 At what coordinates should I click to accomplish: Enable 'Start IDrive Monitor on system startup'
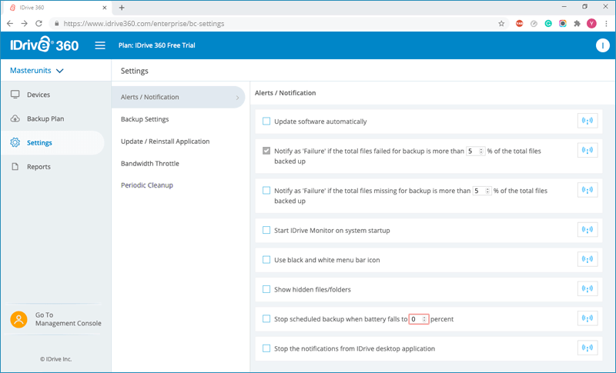[x=266, y=230]
